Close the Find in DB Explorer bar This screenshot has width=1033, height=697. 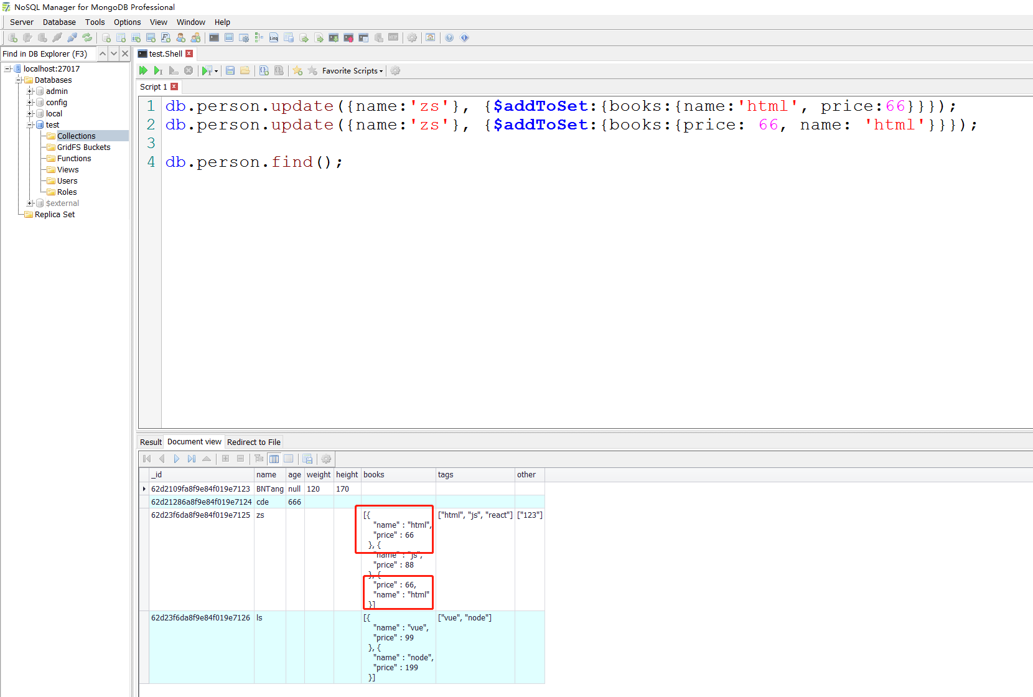click(125, 54)
